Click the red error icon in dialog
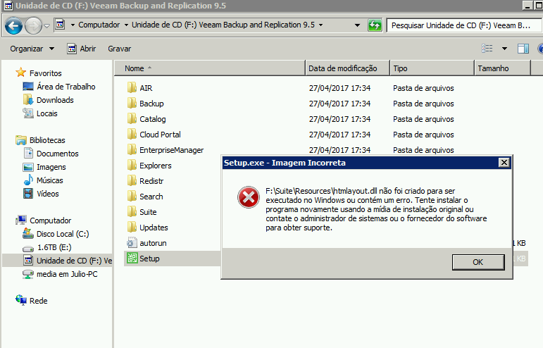543x348 pixels. tap(249, 197)
